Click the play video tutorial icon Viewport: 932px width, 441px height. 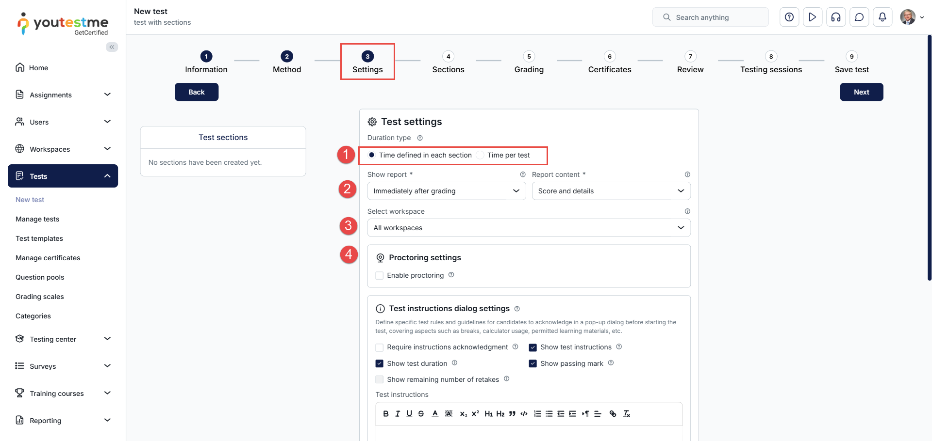coord(813,17)
